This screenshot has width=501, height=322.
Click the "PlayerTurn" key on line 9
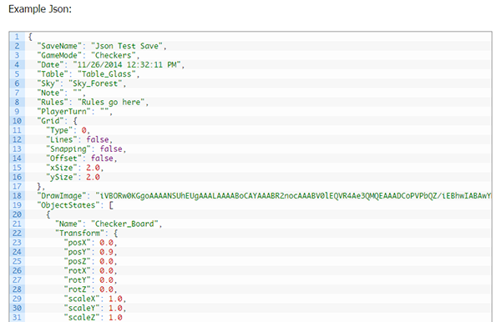[x=64, y=112]
